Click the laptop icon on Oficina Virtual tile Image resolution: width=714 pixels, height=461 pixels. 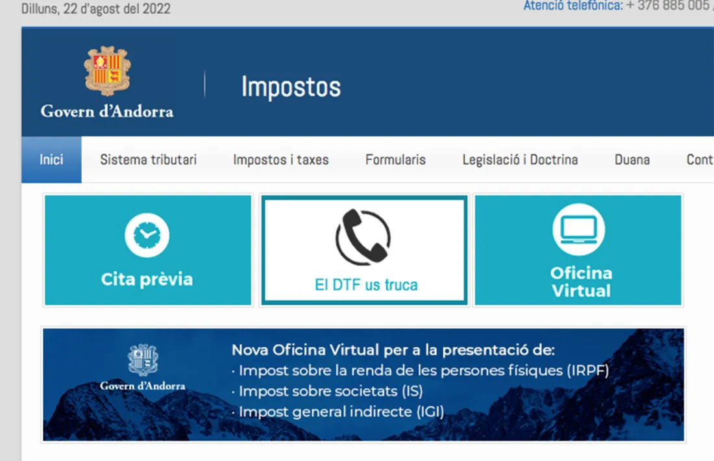[x=579, y=229]
